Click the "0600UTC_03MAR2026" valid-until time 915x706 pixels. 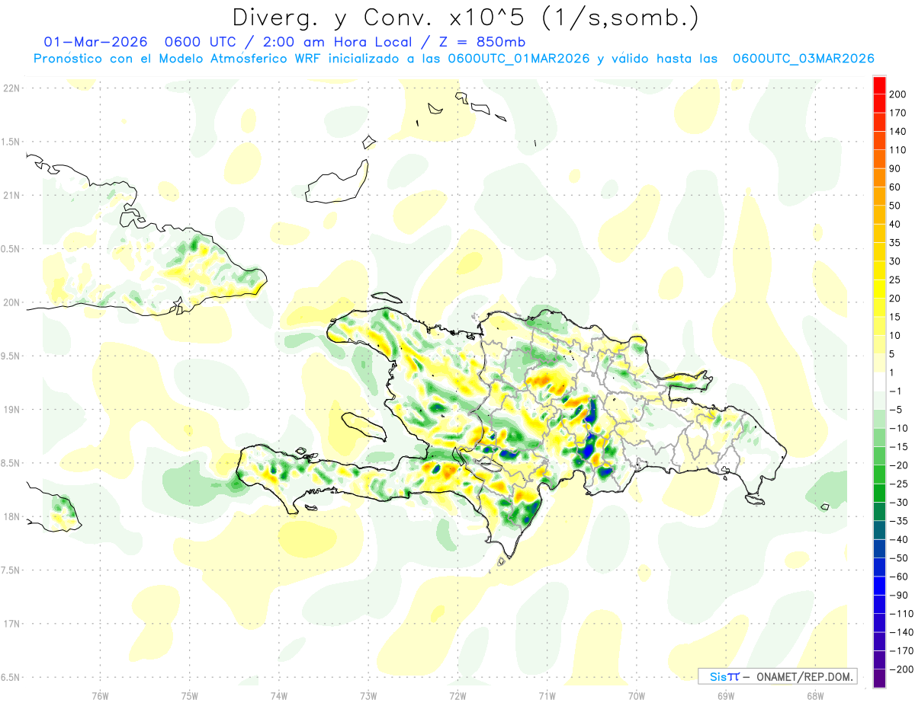[x=803, y=59]
